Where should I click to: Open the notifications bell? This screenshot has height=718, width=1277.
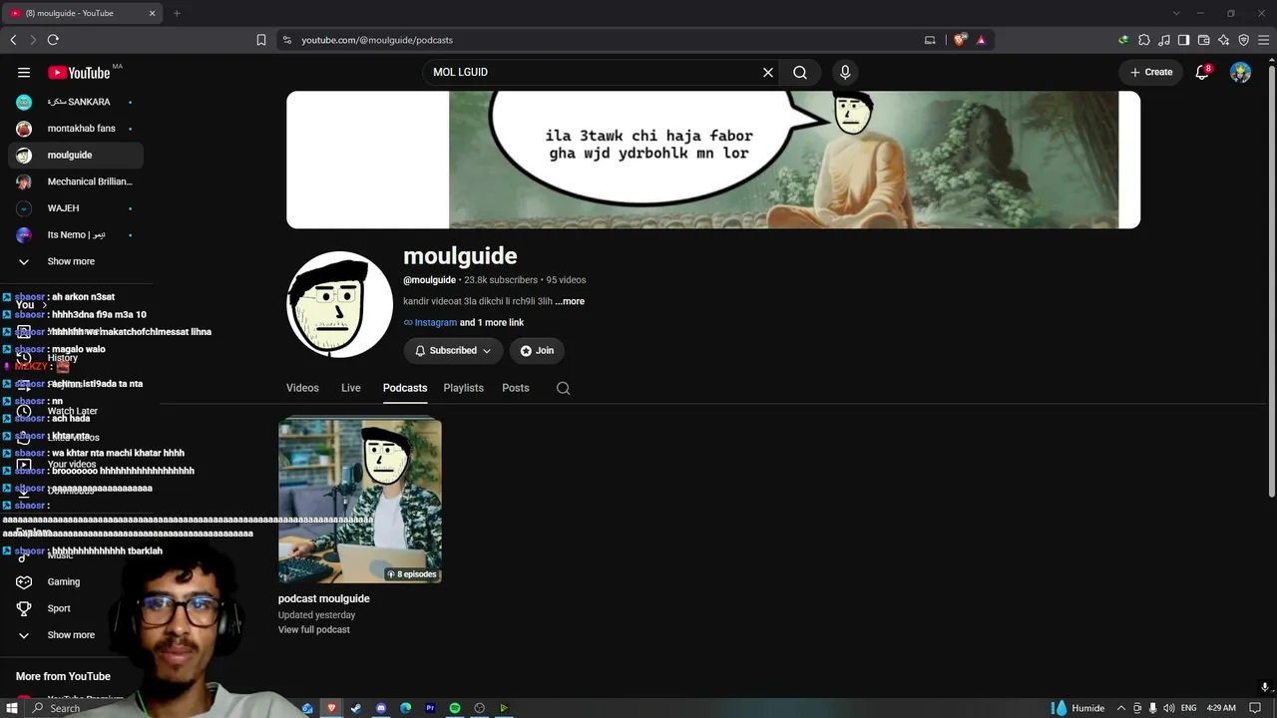coord(1202,72)
